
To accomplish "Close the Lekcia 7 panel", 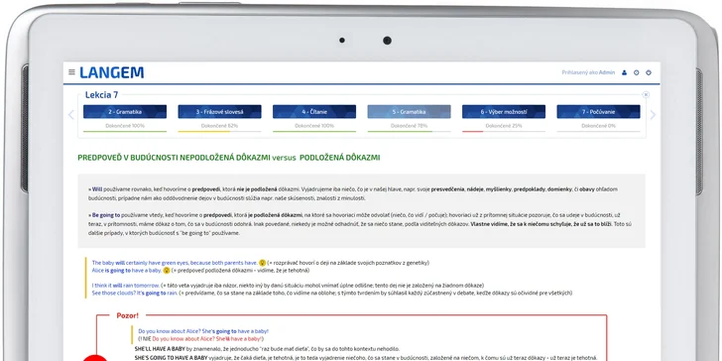I will tap(646, 94).
